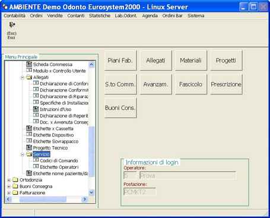This screenshot has height=218, width=270.
Task: Select the Istruzioni d'Uso row text
Action: point(55,109)
